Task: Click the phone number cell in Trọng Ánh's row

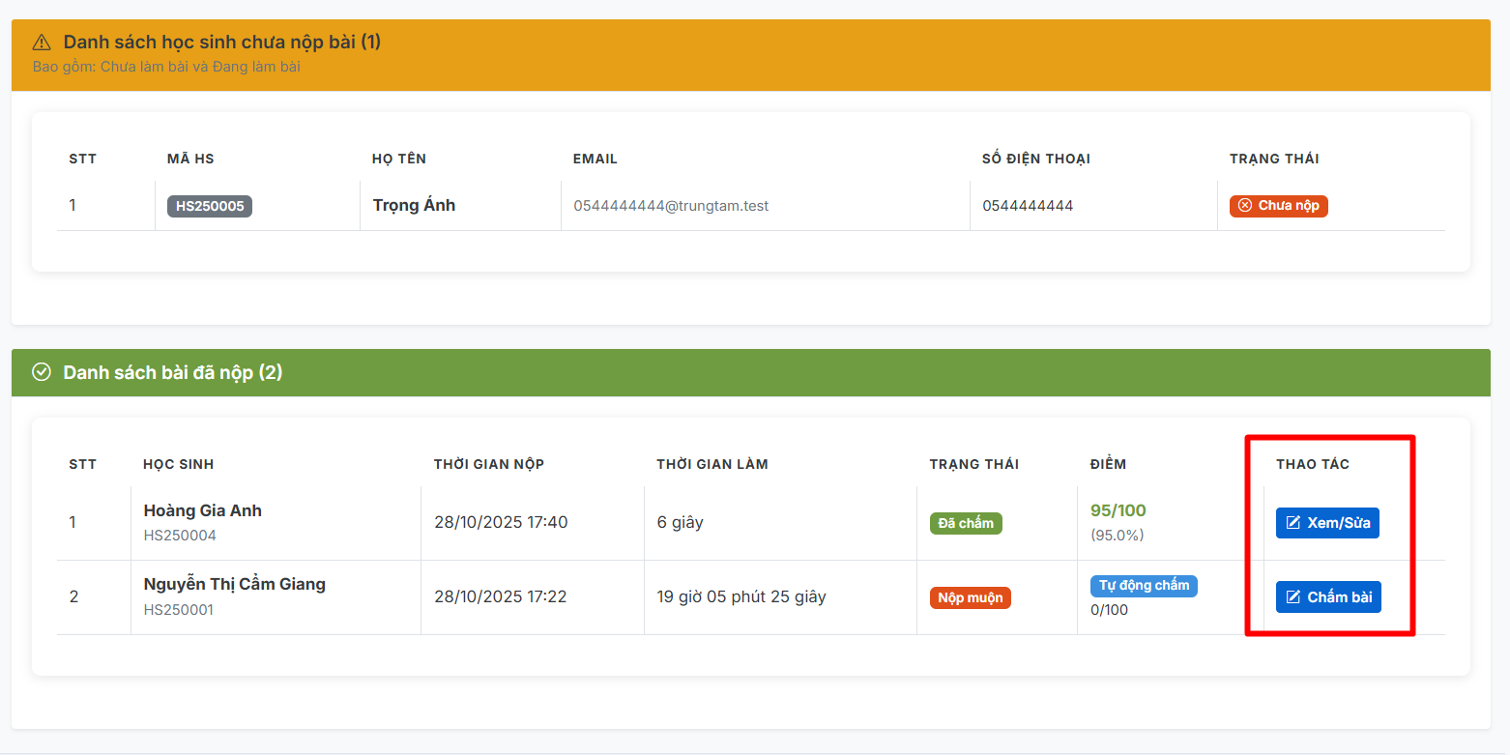Action: tap(1028, 206)
